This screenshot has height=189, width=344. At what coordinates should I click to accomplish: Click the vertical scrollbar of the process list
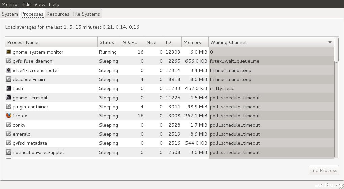[x=336, y=101]
